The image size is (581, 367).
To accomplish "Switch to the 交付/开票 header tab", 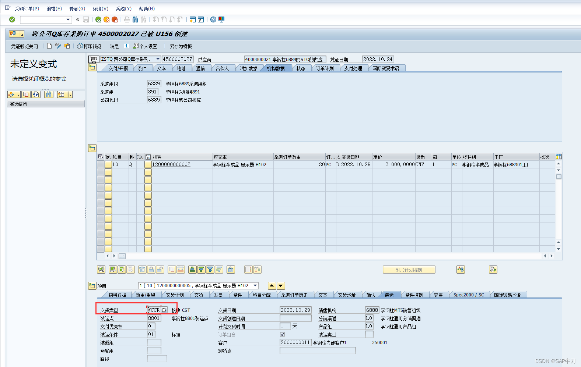I will coord(118,68).
